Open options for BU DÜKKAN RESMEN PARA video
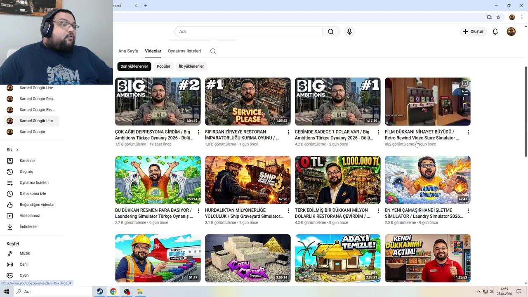 click(x=198, y=211)
